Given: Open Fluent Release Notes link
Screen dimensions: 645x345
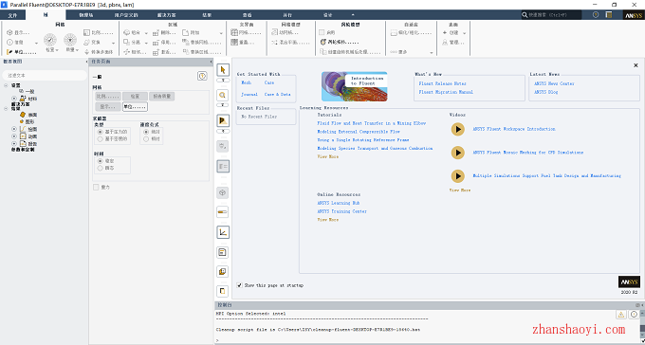Looking at the screenshot, I should (442, 83).
